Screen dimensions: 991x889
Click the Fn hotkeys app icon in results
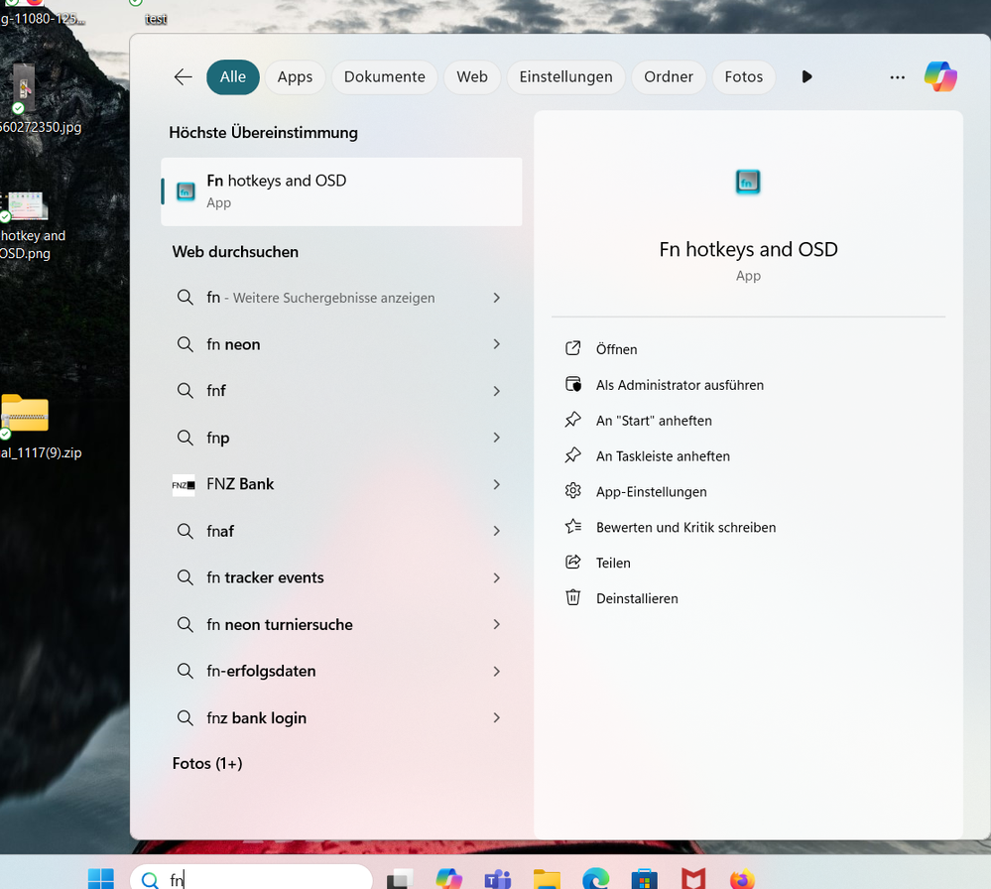186,191
